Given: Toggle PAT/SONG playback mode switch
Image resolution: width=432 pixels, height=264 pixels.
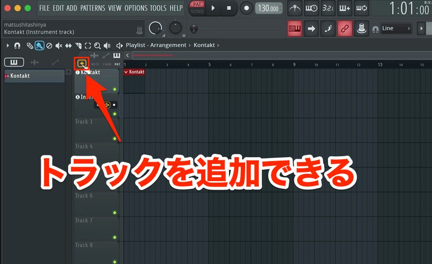Looking at the screenshot, I should click(197, 8).
